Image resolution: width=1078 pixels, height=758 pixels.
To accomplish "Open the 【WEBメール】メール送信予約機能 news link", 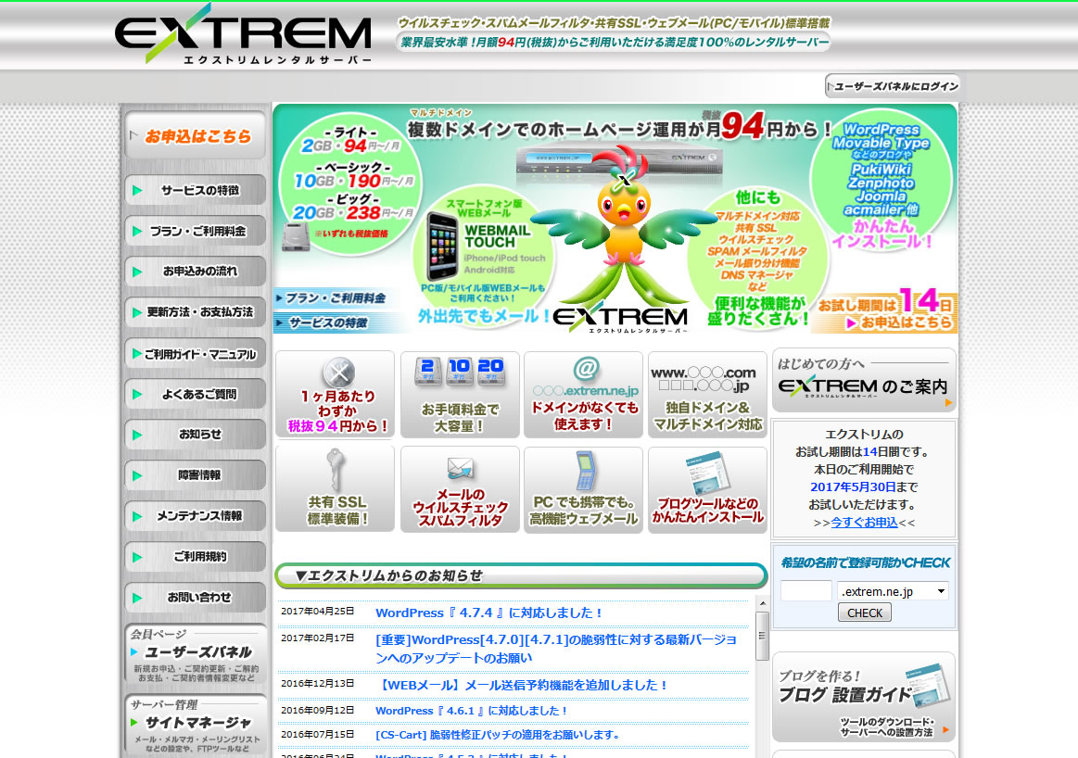I will 522,685.
